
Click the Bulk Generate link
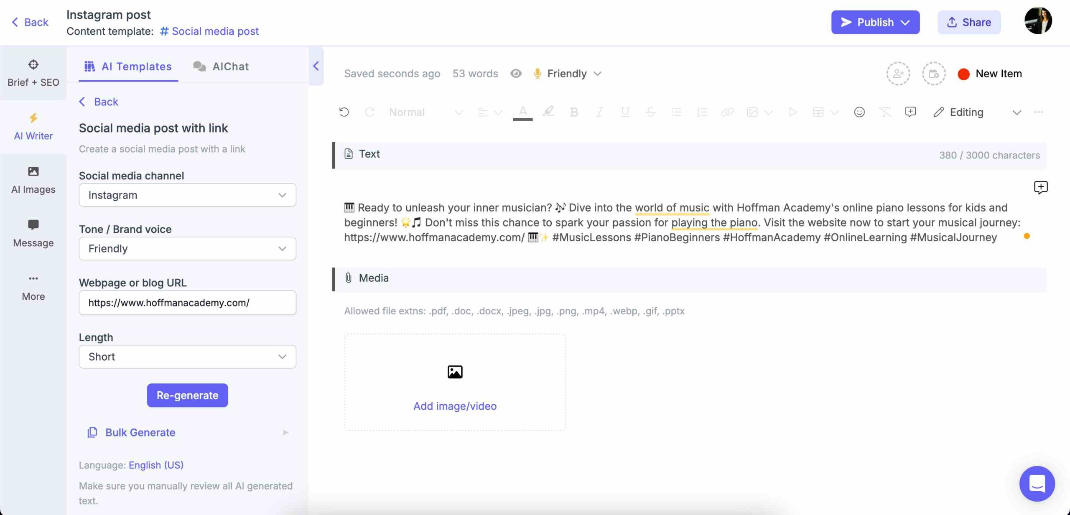[x=140, y=432]
